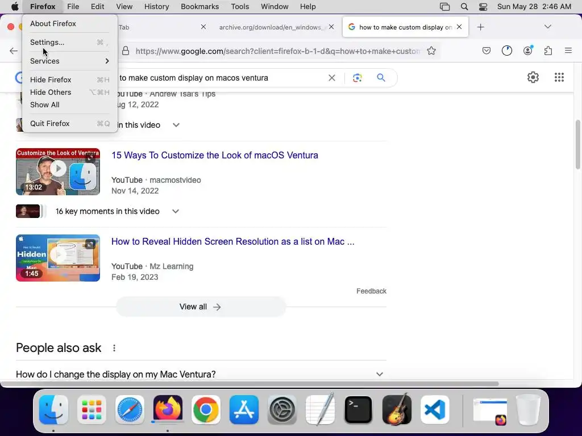This screenshot has width=582, height=436.
Task: Open the Services submenu
Action: 70,61
